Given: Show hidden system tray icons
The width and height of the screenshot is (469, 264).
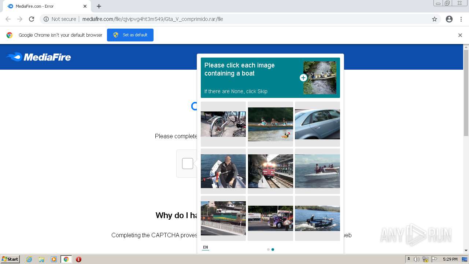Looking at the screenshot, I should coord(409,259).
